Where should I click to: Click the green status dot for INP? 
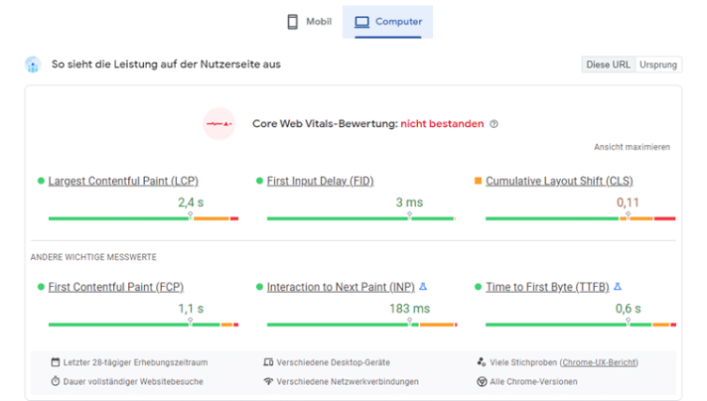click(259, 287)
